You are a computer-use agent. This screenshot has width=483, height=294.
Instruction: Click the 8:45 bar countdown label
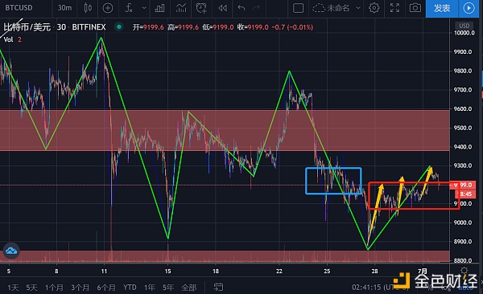pyautogui.click(x=465, y=194)
